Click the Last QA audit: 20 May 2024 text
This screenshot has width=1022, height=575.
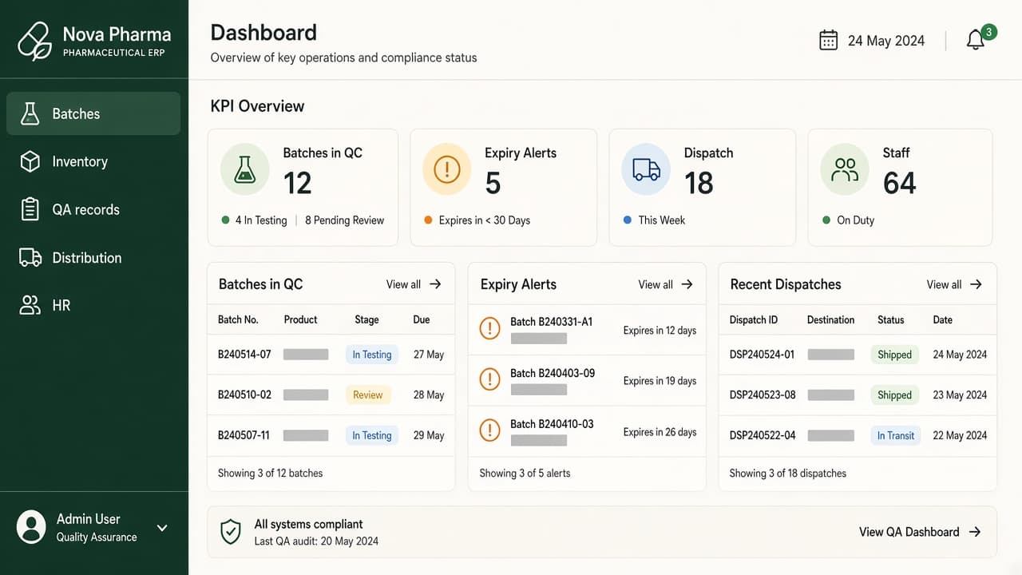coord(316,541)
